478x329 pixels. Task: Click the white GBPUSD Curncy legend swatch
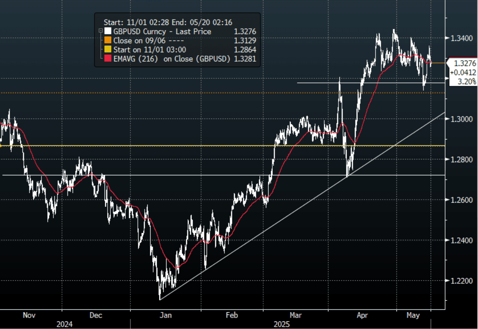108,31
